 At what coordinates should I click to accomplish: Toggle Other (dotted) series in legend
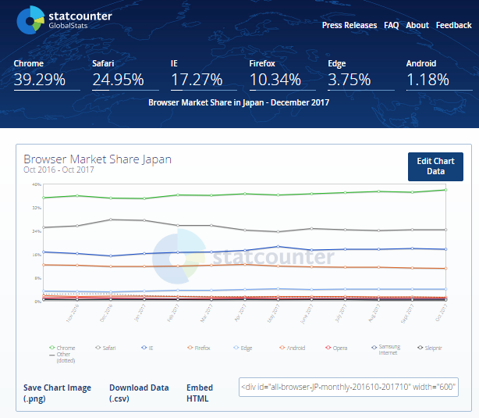(62, 357)
